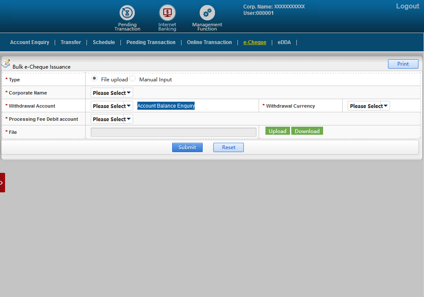Open the eDDA menu item
424x297 pixels.
[x=284, y=42]
